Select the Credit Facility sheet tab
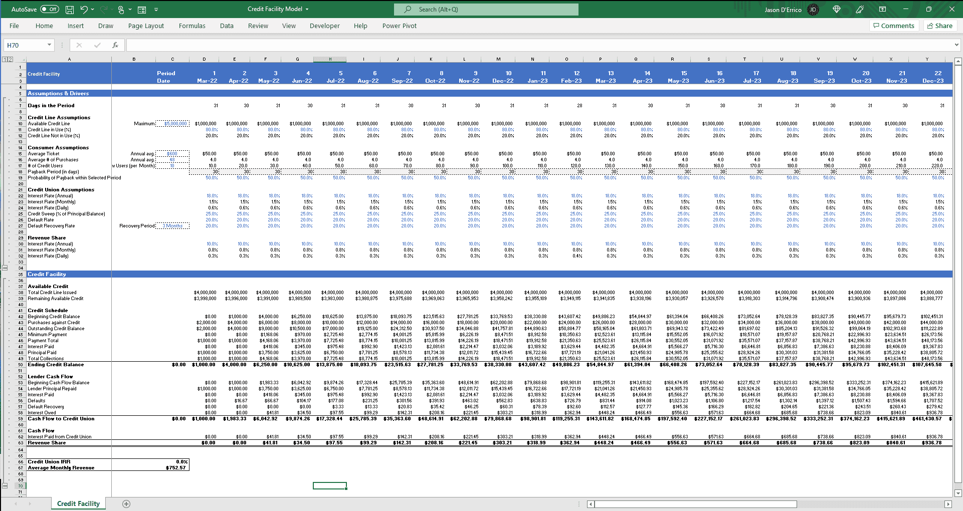 (78, 503)
